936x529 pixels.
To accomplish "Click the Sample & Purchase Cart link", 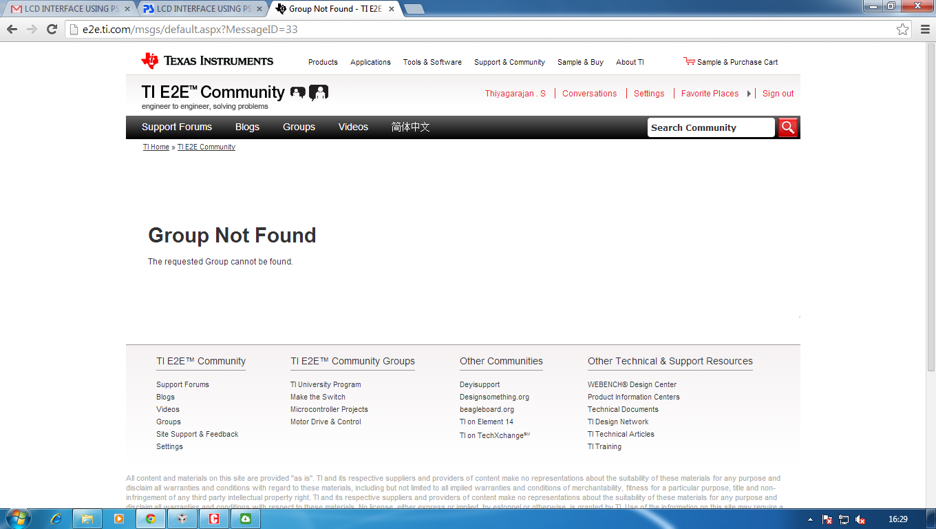I will tap(737, 62).
